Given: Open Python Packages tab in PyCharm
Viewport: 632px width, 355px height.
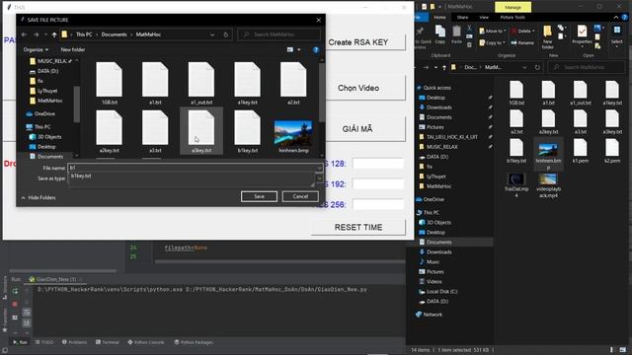Looking at the screenshot, I should point(194,342).
